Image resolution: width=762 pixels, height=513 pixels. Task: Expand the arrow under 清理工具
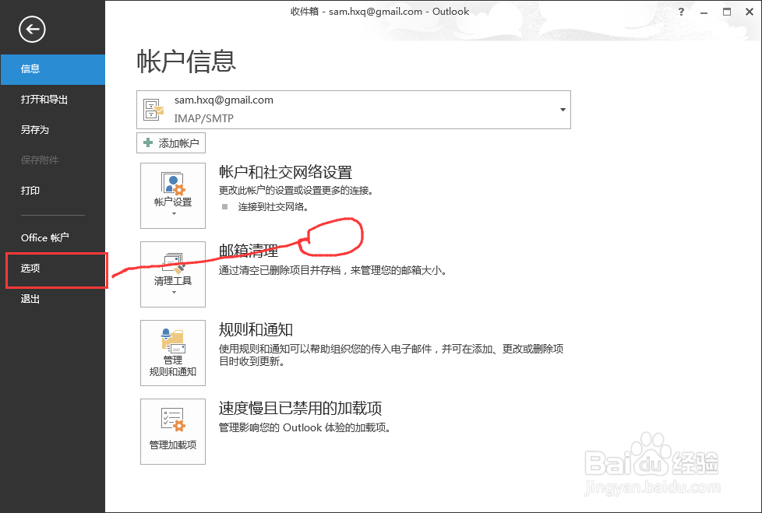click(174, 292)
